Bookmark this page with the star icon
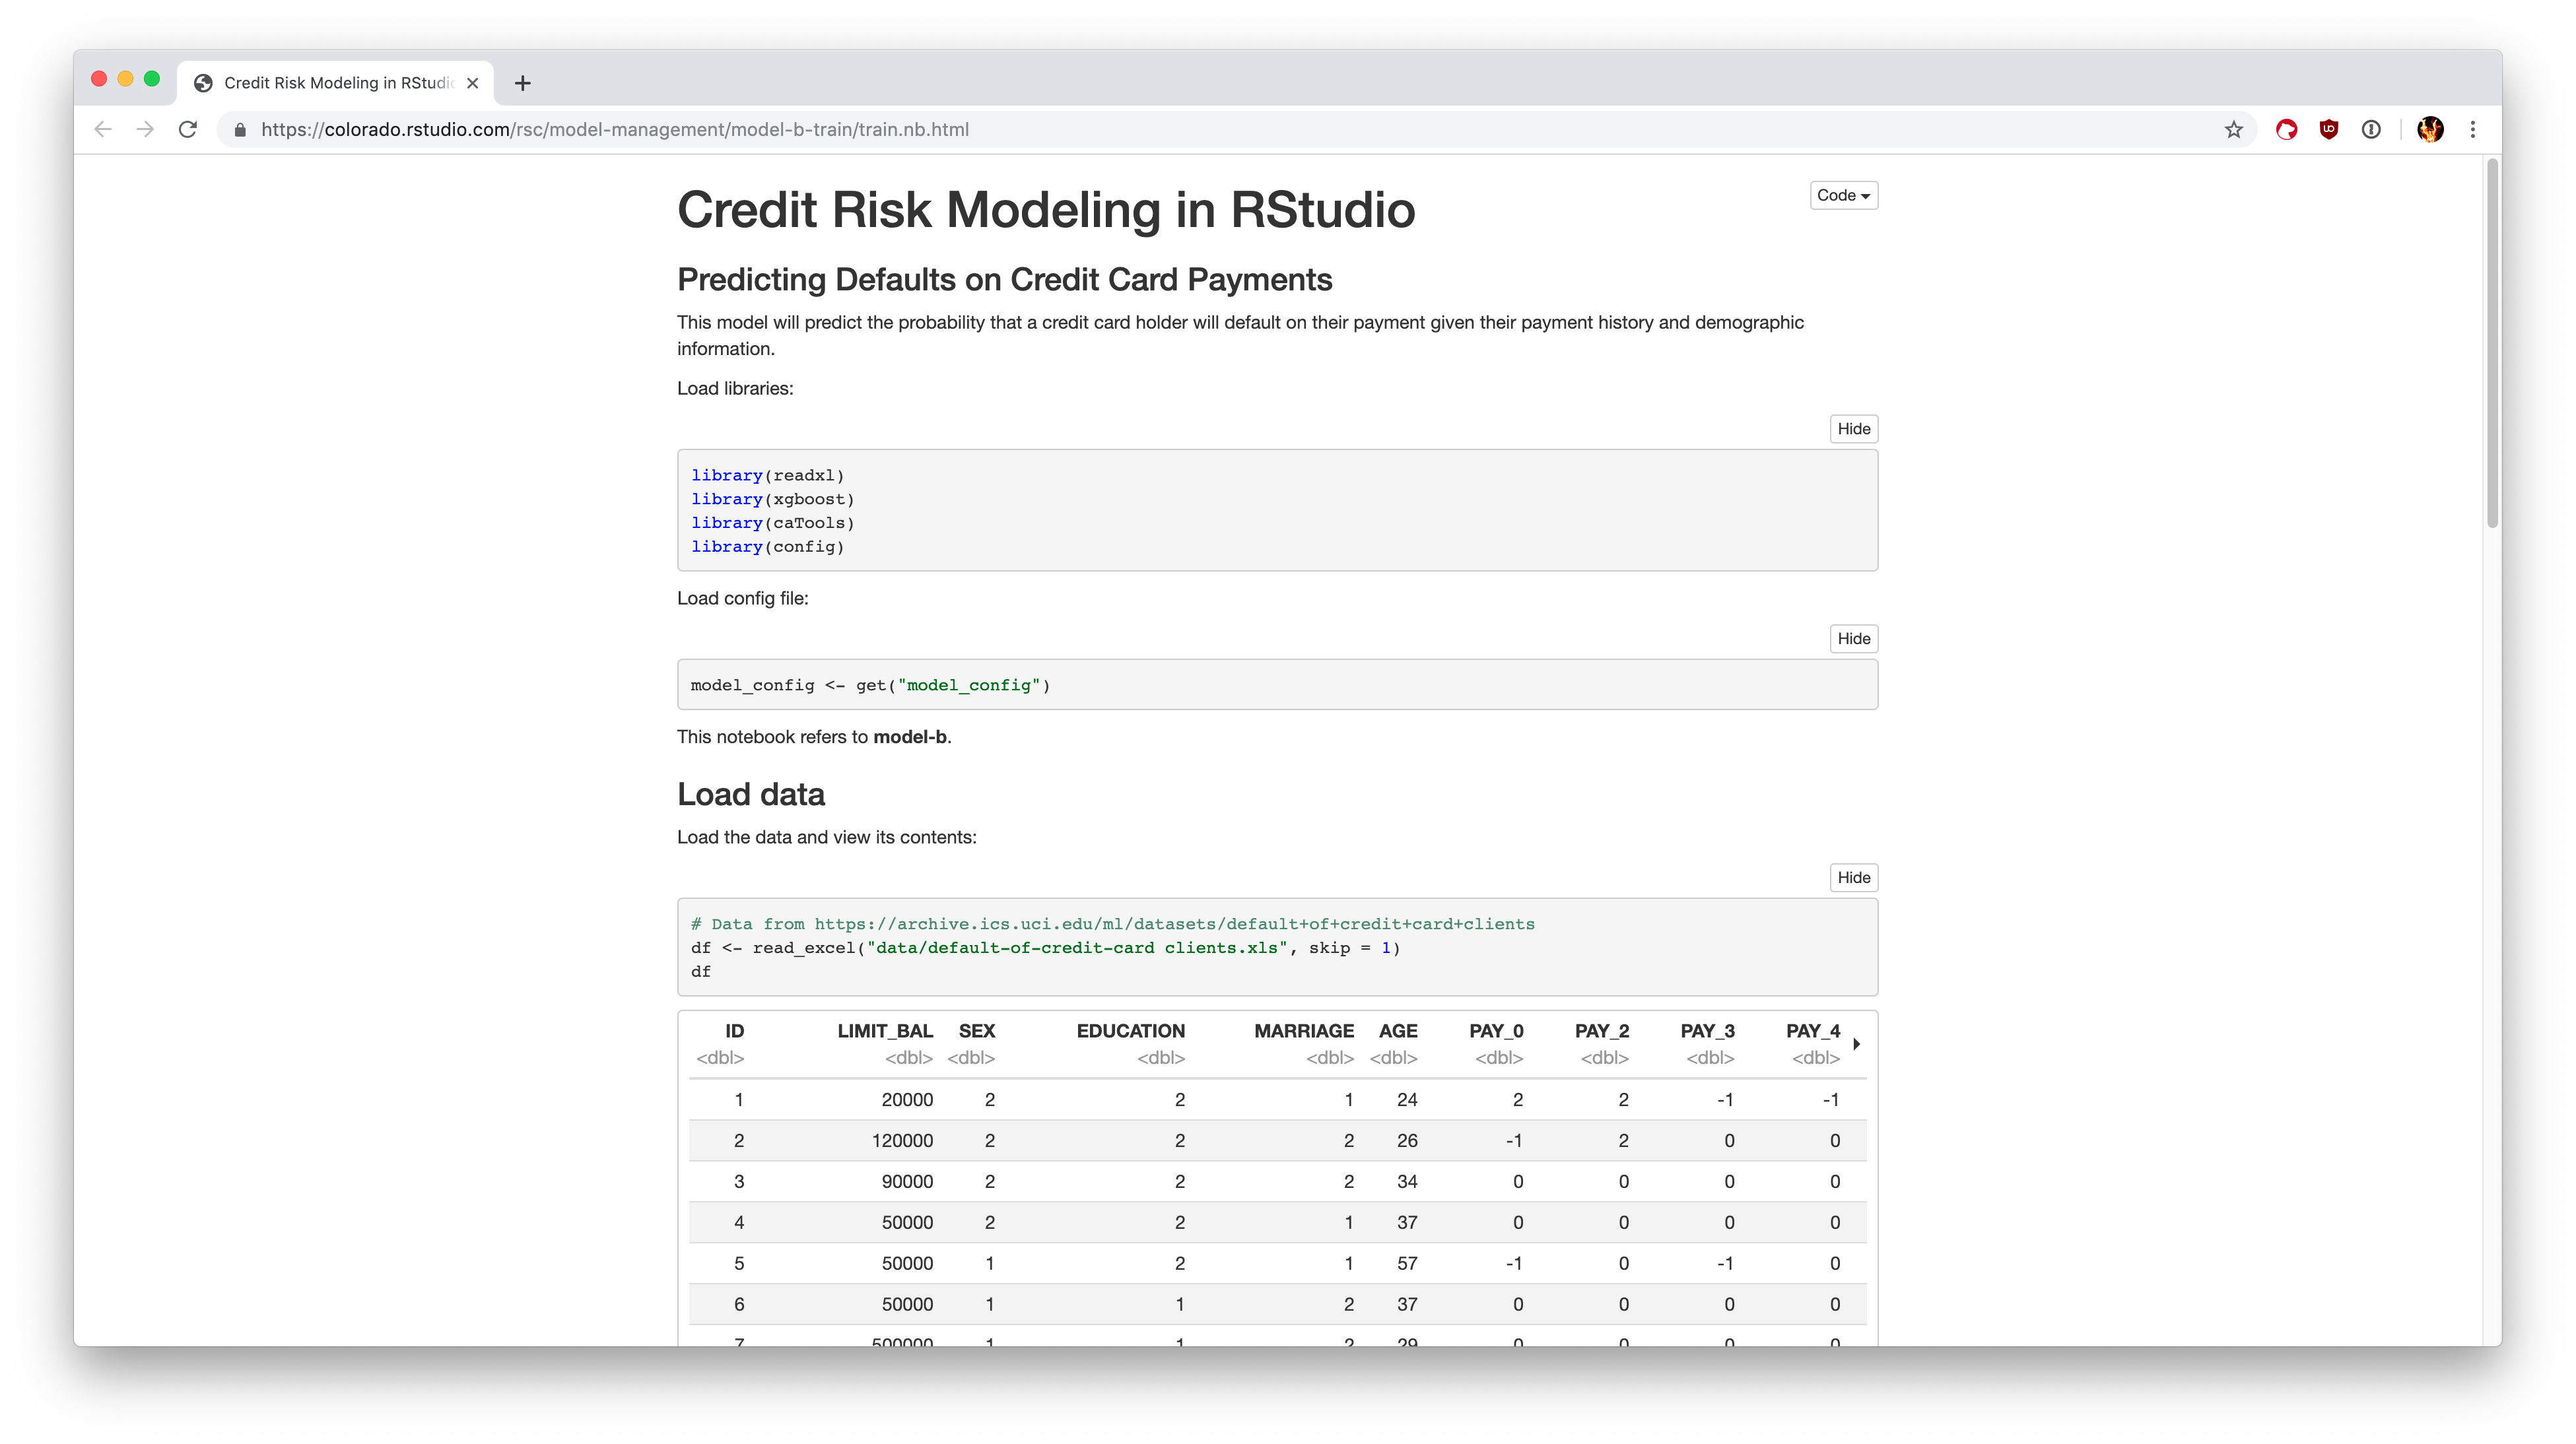Image resolution: width=2576 pixels, height=1444 pixels. (x=2234, y=129)
